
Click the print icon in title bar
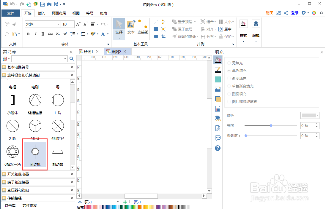[x=49, y=4]
